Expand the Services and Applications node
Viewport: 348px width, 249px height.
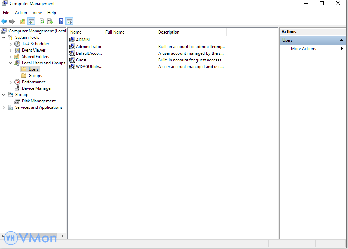pyautogui.click(x=4, y=108)
